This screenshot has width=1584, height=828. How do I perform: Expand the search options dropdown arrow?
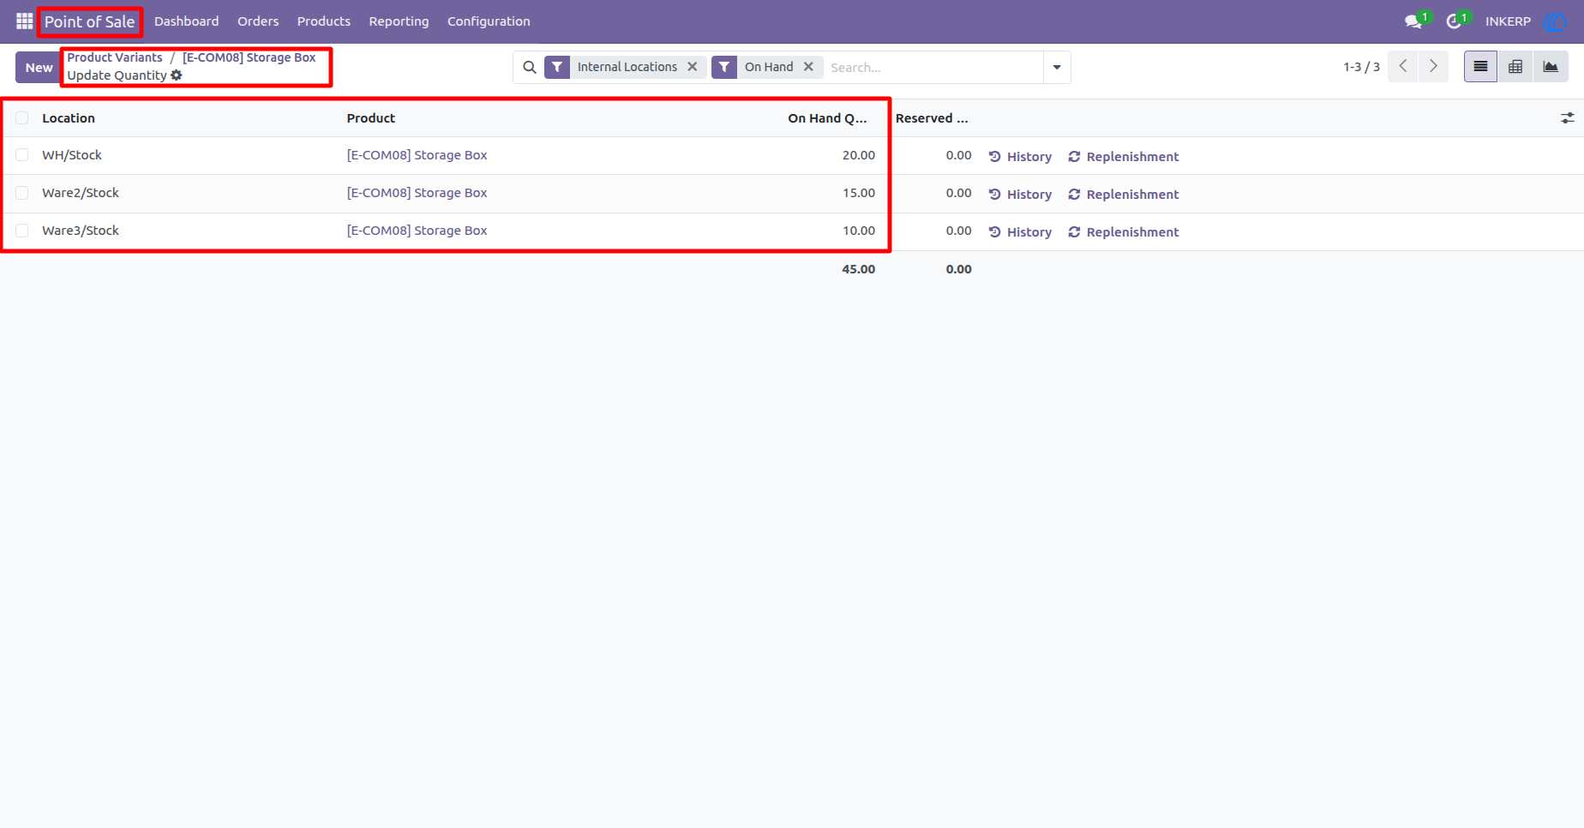(x=1057, y=67)
